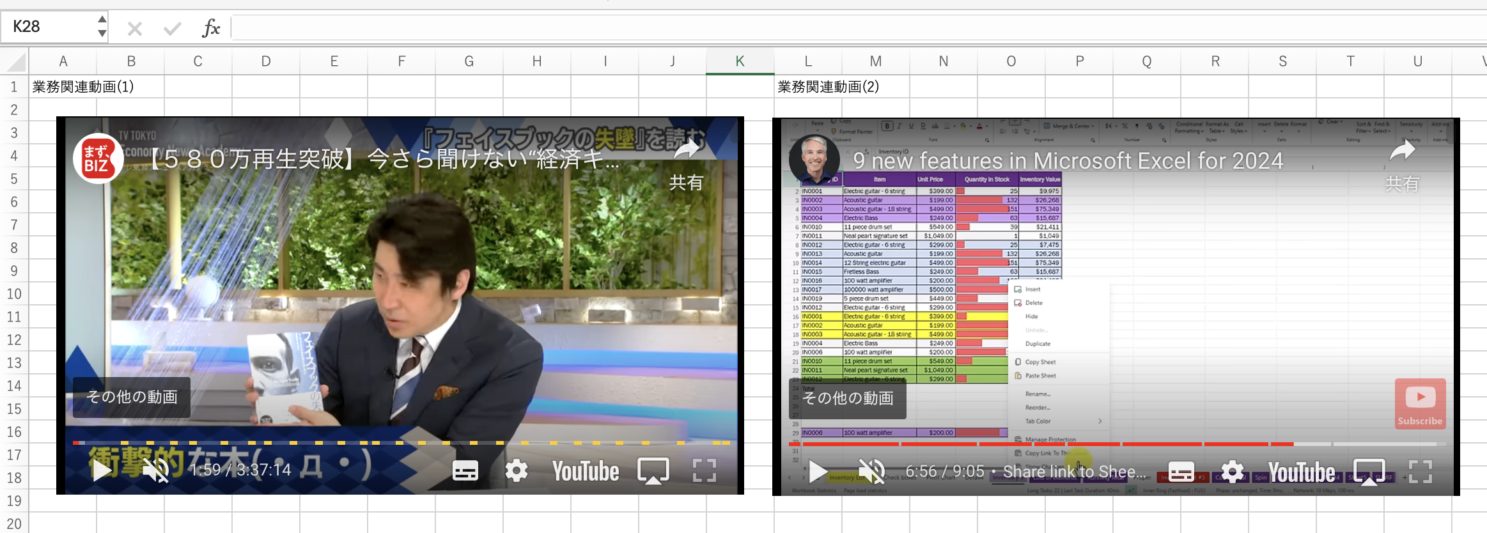Unmute the second video
Viewport: 1487px width, 533px height.
point(871,472)
